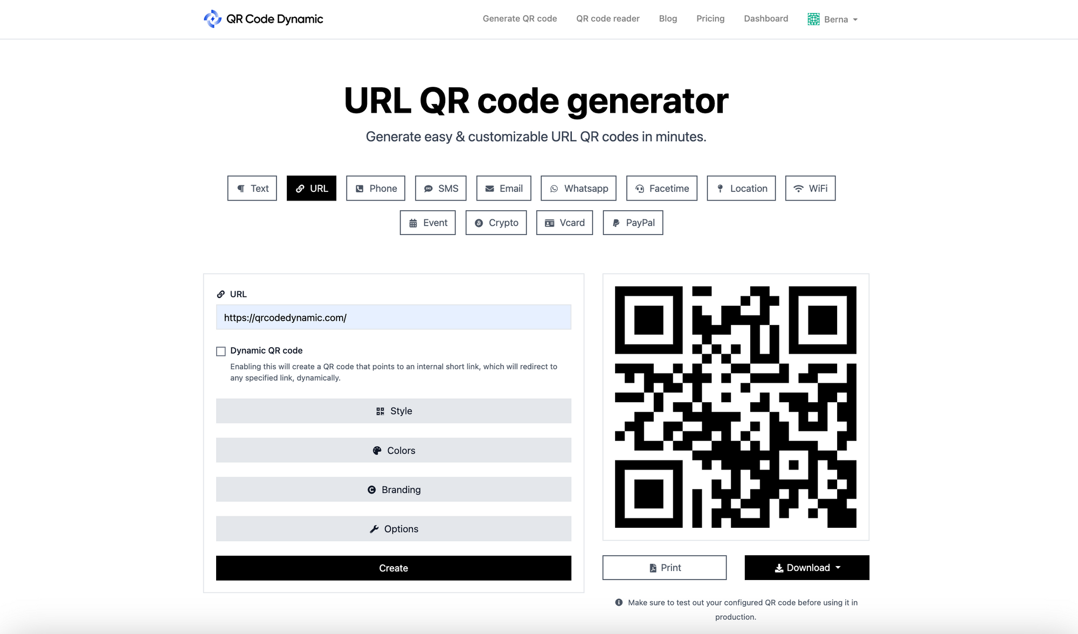Viewport: 1078px width, 634px height.
Task: Expand the Branding options section
Action: pyautogui.click(x=393, y=489)
